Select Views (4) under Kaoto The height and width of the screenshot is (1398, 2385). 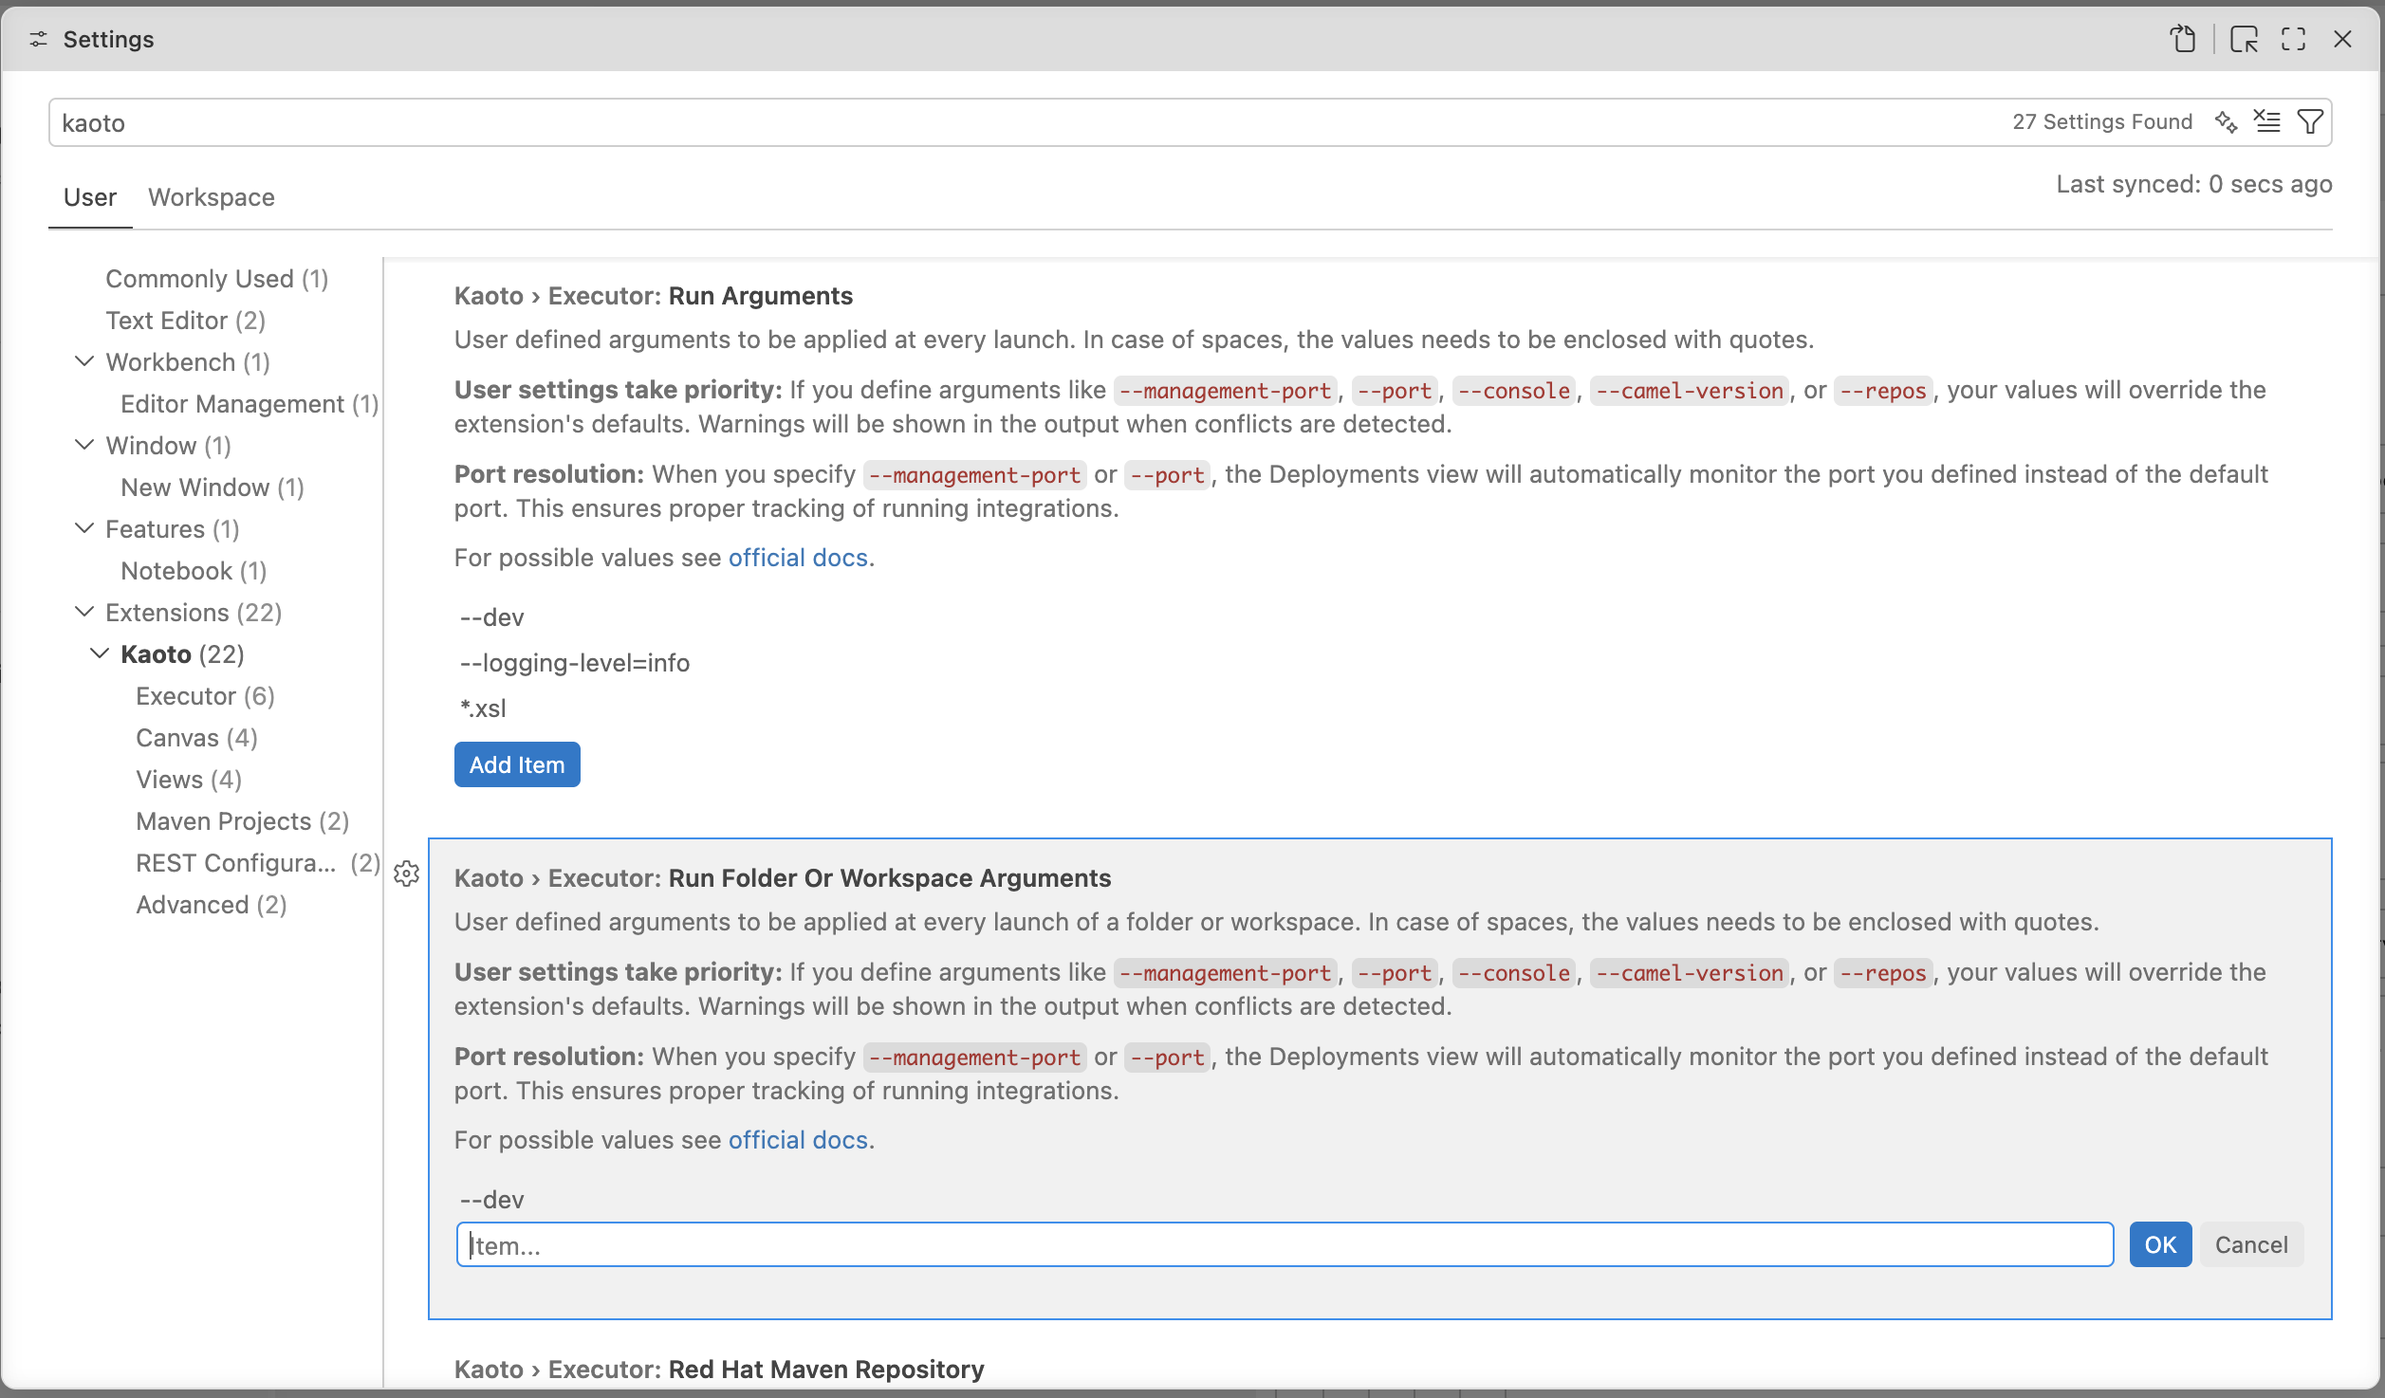click(190, 780)
